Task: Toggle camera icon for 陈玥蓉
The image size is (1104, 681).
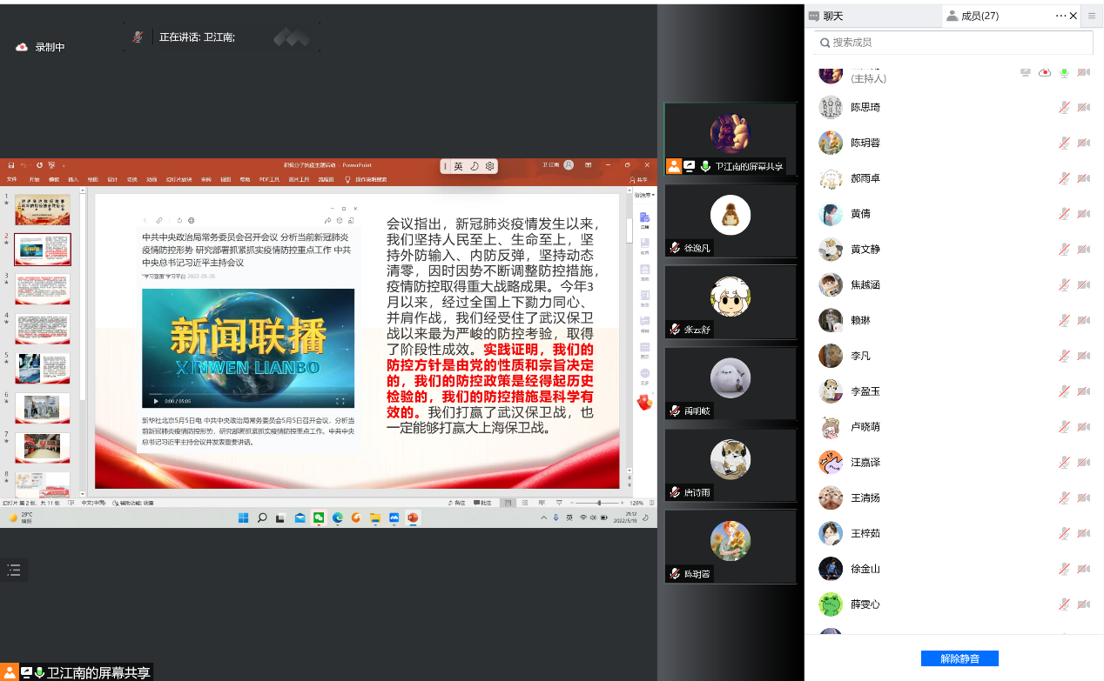Action: 1084,143
